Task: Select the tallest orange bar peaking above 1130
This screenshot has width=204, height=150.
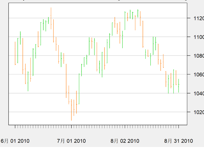Action: tap(51, 18)
